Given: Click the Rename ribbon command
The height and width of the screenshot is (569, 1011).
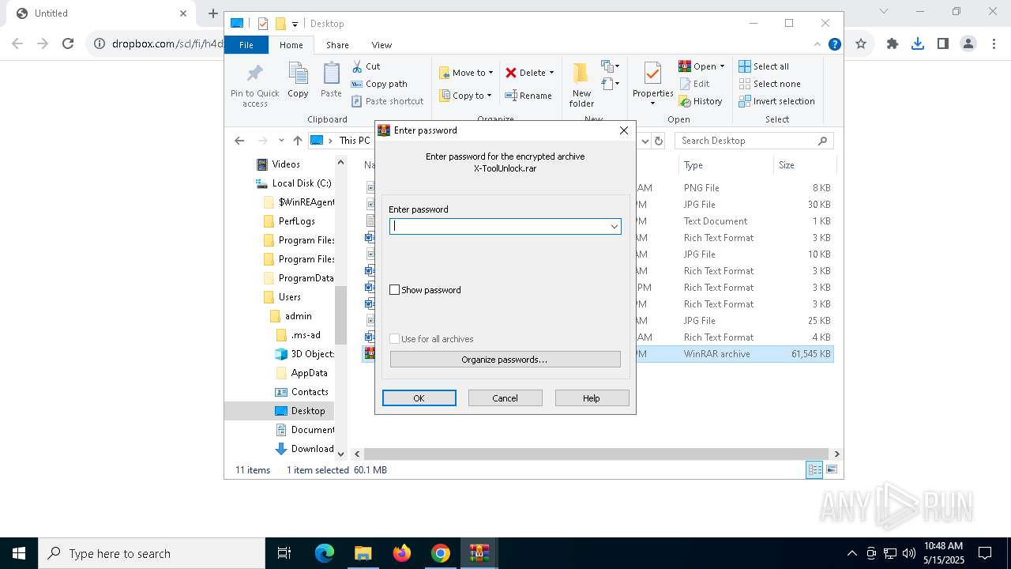Looking at the screenshot, I should pos(528,96).
